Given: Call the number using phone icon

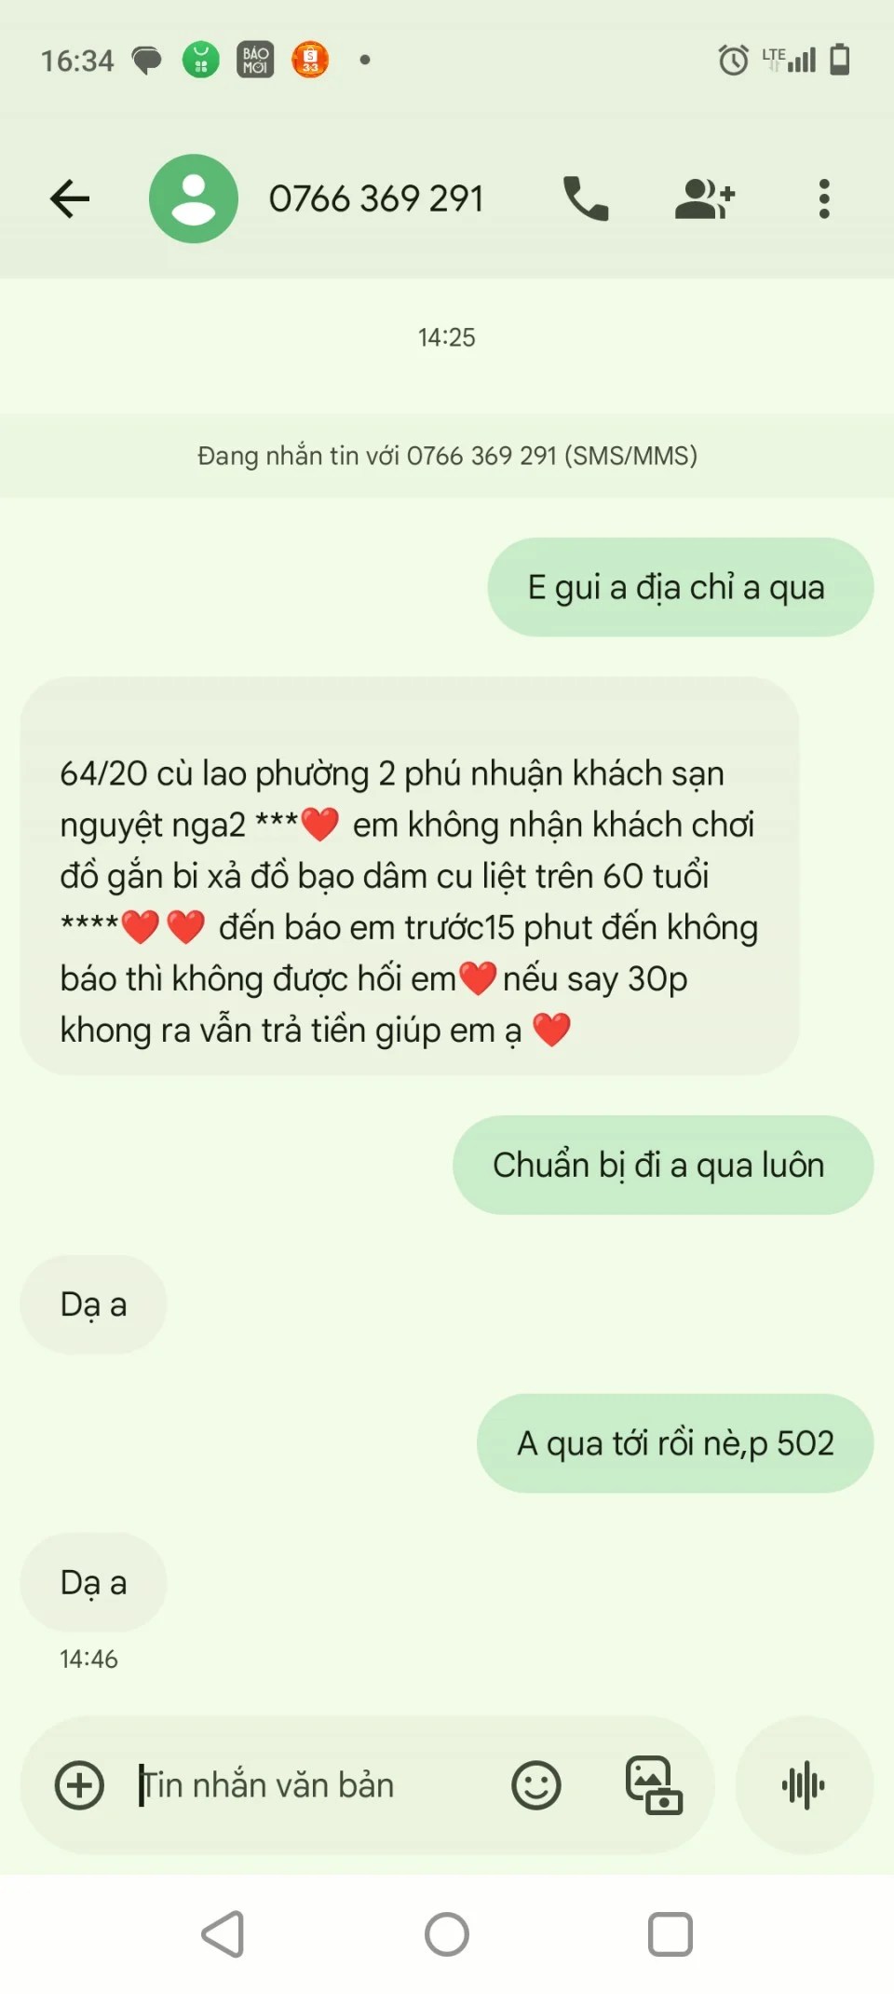Looking at the screenshot, I should click(x=586, y=198).
